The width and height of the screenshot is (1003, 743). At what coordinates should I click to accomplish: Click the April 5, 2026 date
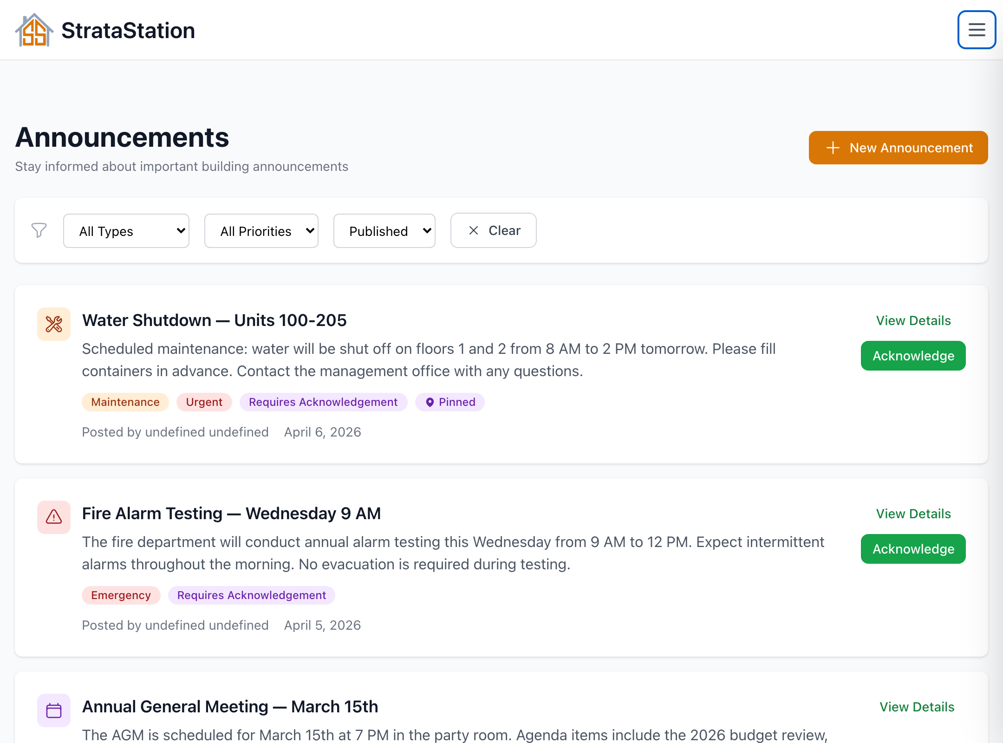[x=323, y=626]
